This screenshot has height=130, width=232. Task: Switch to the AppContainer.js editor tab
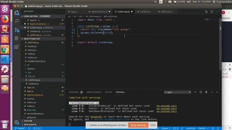tap(99, 12)
